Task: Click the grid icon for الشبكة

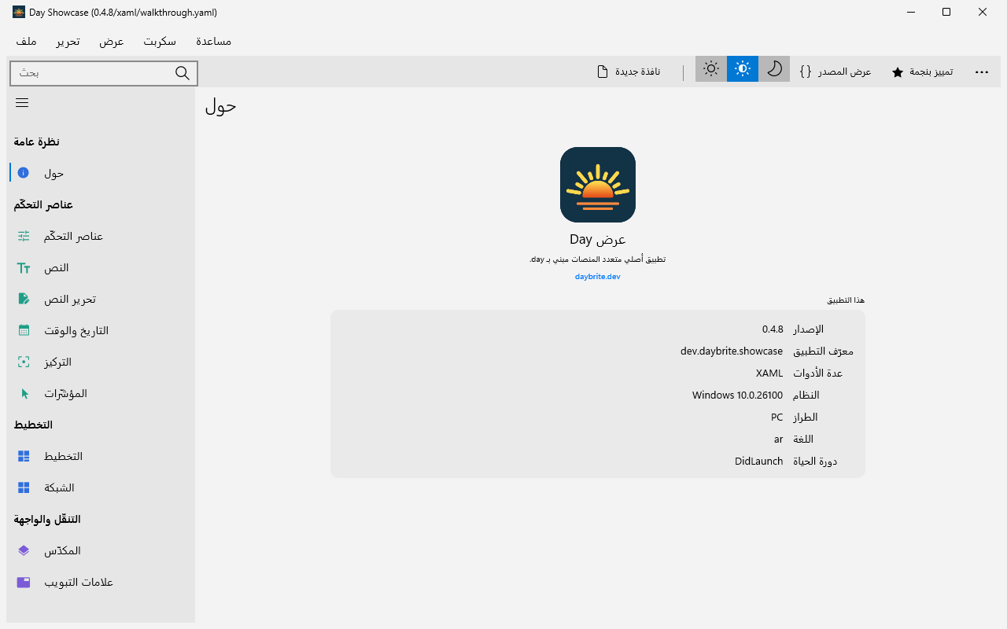Action: (x=24, y=487)
